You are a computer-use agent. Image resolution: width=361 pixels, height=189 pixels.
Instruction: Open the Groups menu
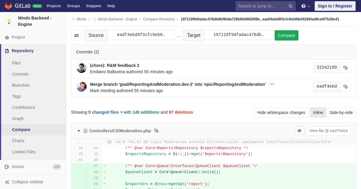tap(73, 6)
